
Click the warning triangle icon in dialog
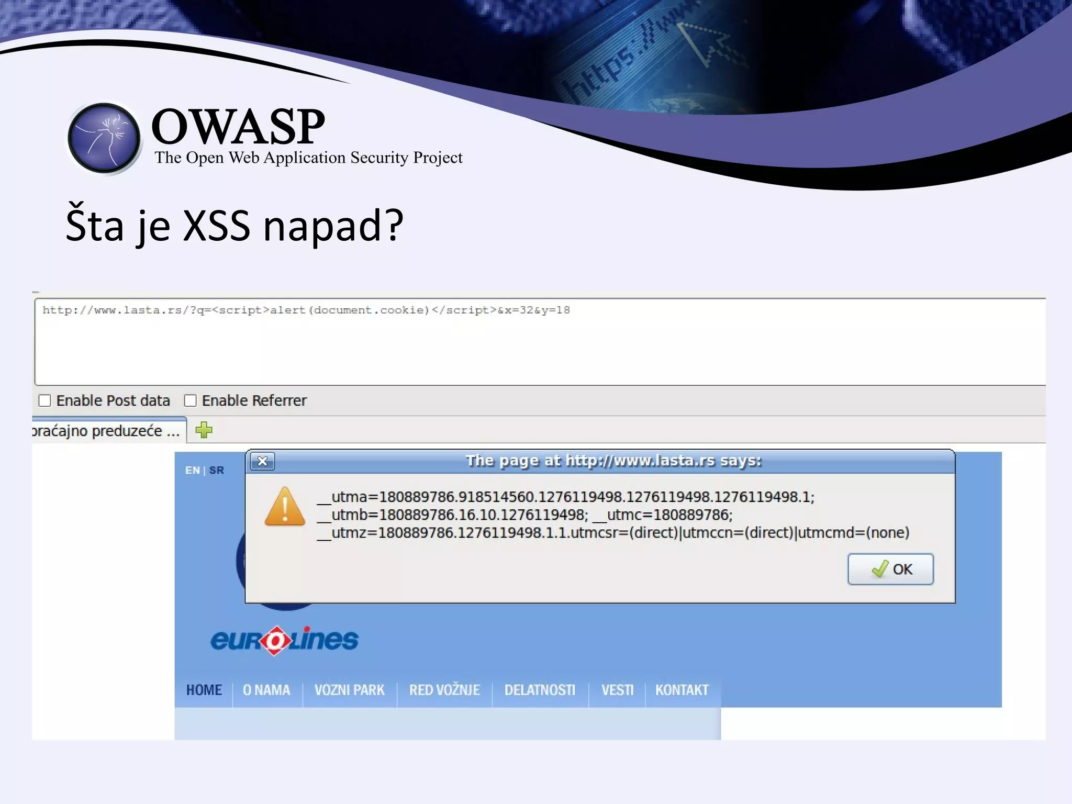pos(285,506)
